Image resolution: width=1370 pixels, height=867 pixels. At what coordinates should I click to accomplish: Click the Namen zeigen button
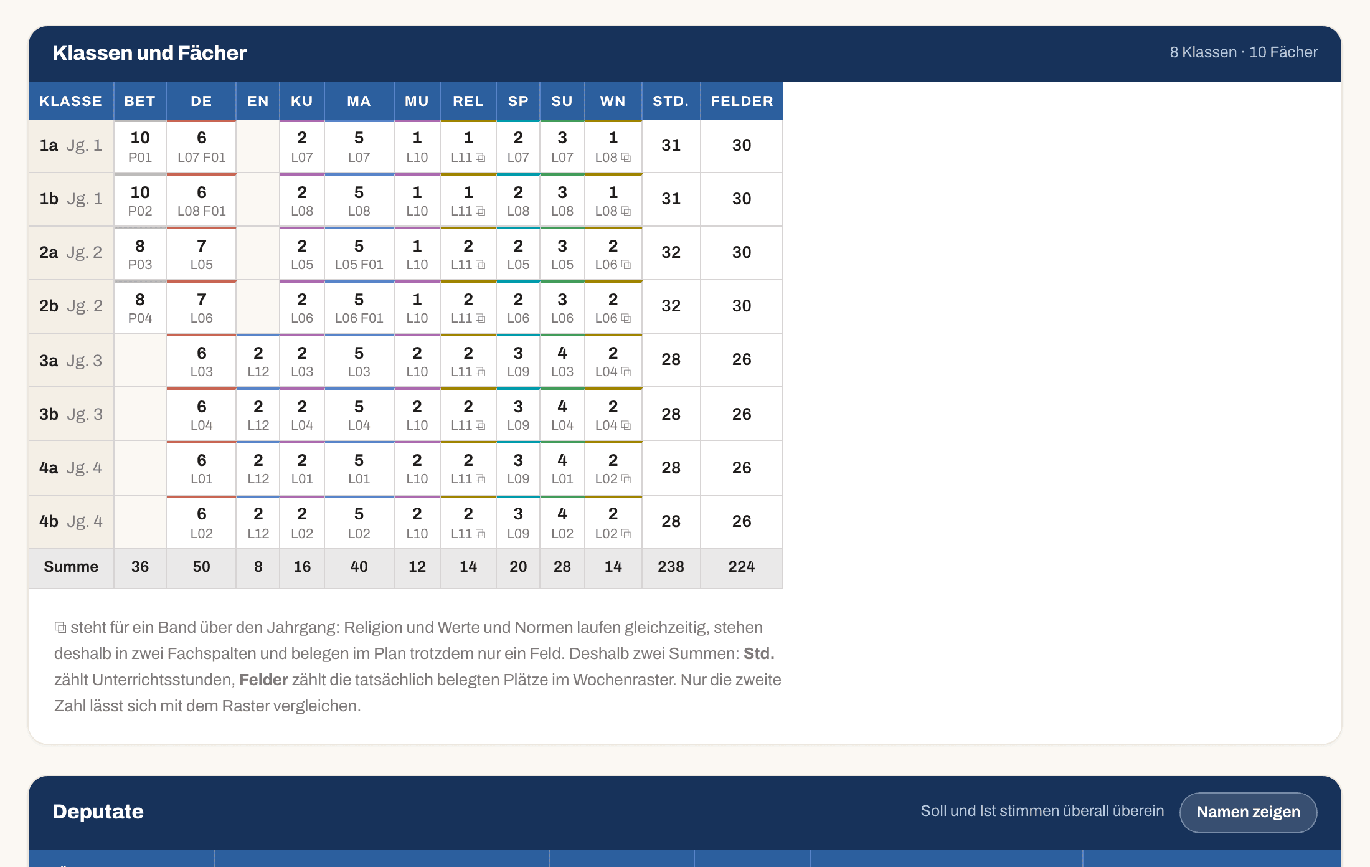(1248, 812)
